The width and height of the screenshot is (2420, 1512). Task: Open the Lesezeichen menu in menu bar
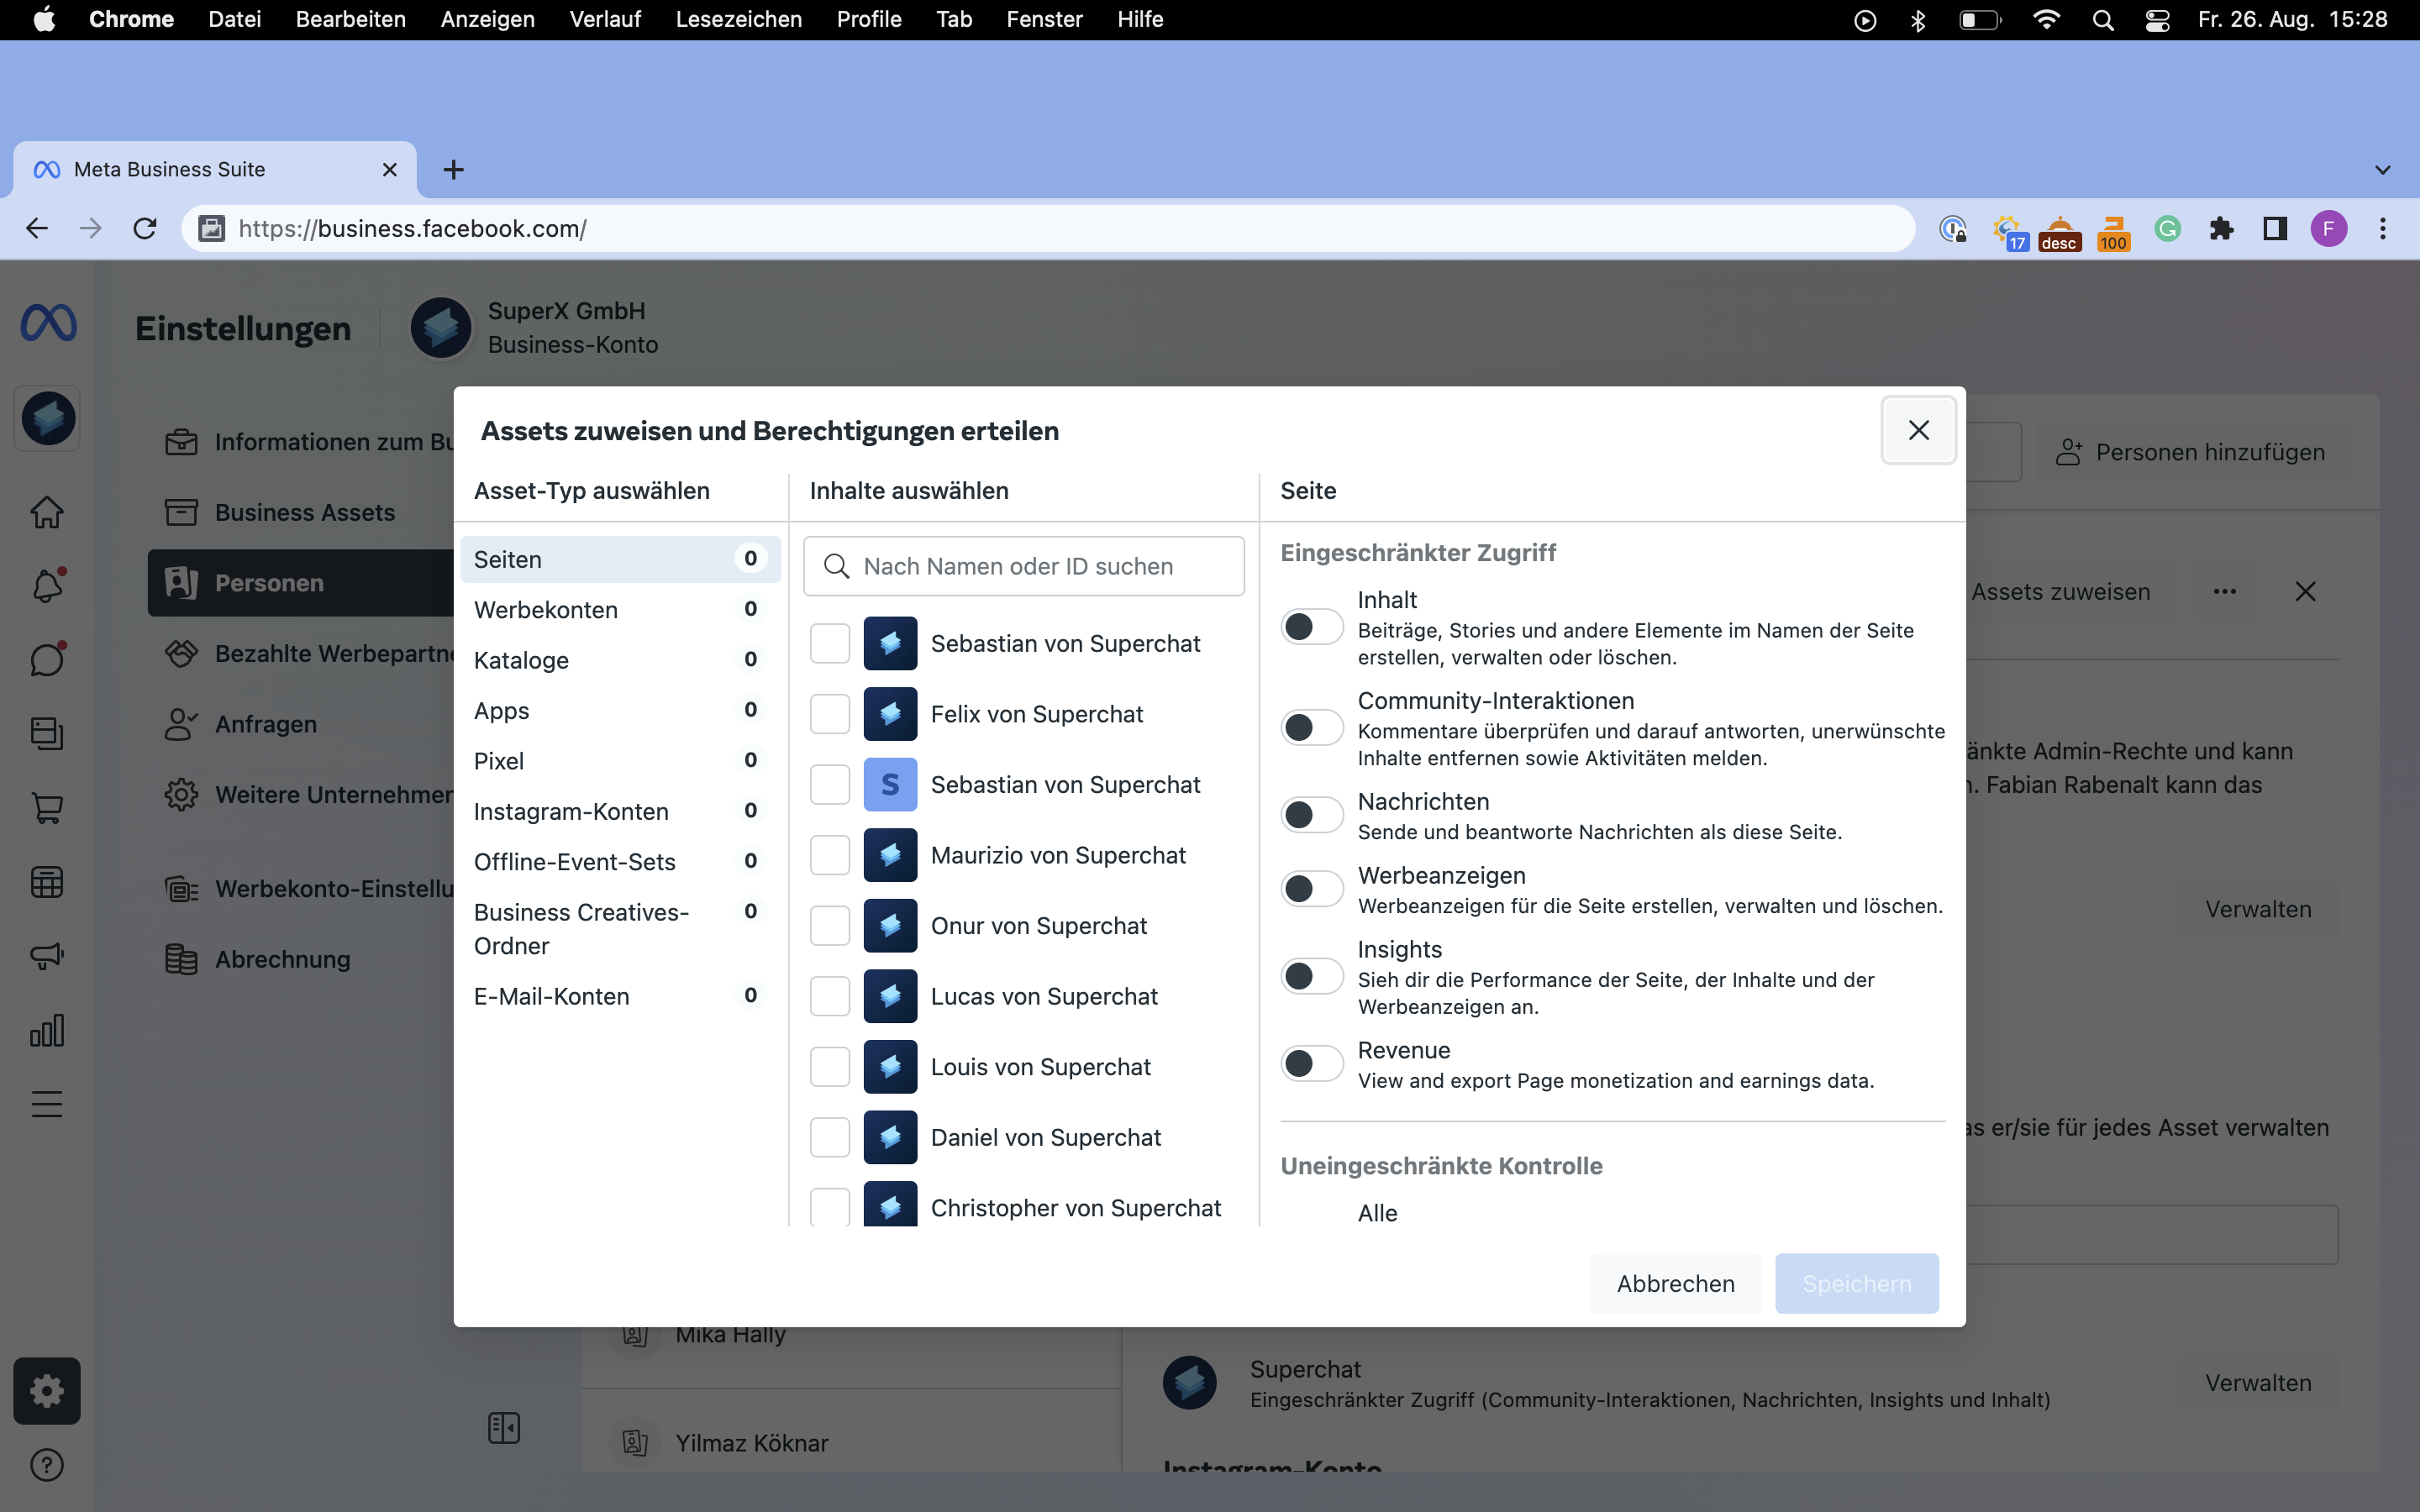(x=738, y=19)
